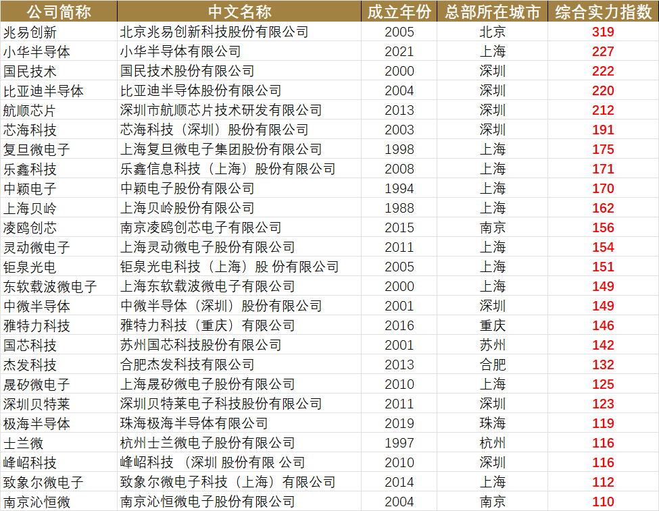Click the year 2015 cell
The width and height of the screenshot is (659, 511).
(399, 227)
